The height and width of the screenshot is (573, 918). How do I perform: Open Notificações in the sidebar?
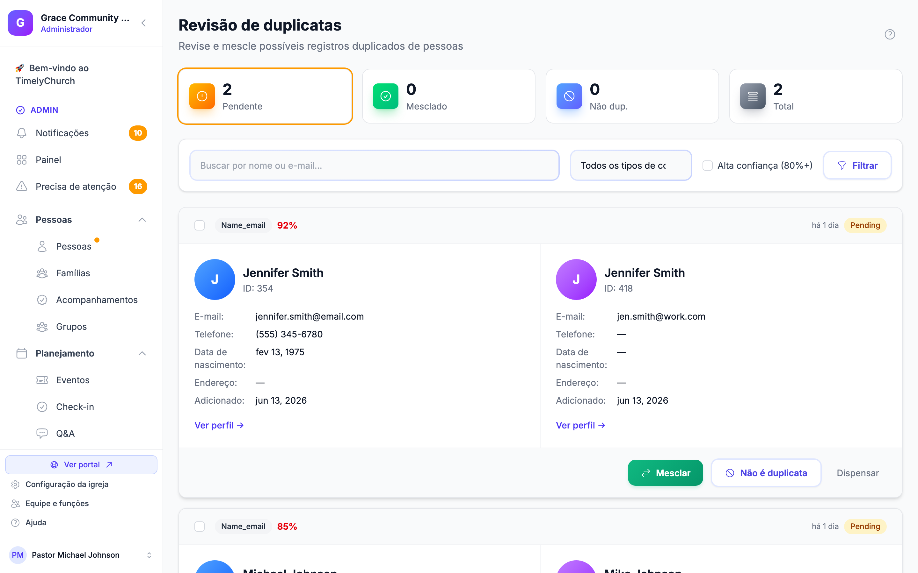click(x=81, y=133)
